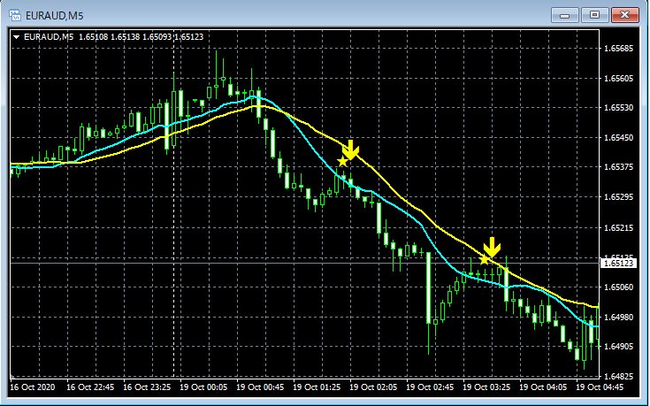Image resolution: width=650 pixels, height=406 pixels.
Task: Click the chart shift triangle at bottom-left corner
Action: [x=12, y=377]
